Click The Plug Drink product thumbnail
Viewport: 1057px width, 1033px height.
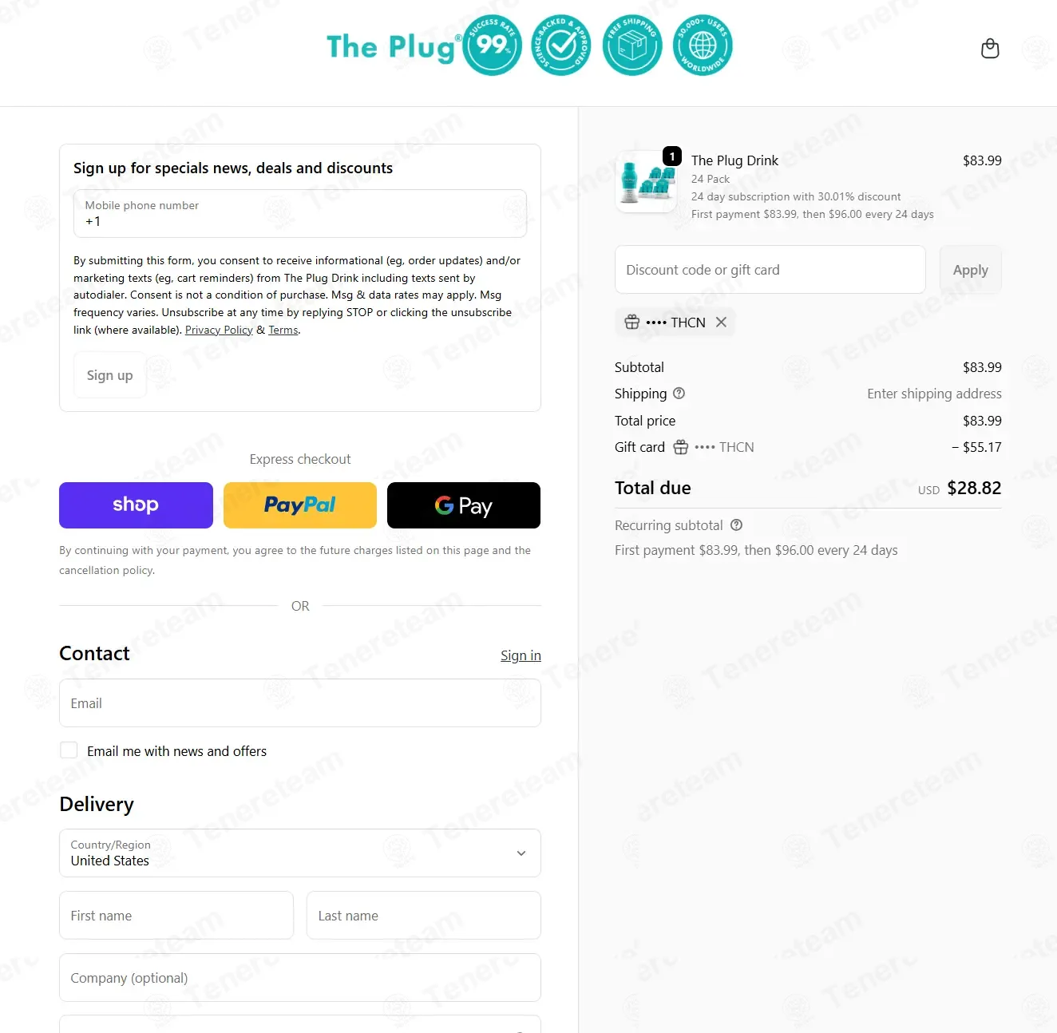point(647,182)
